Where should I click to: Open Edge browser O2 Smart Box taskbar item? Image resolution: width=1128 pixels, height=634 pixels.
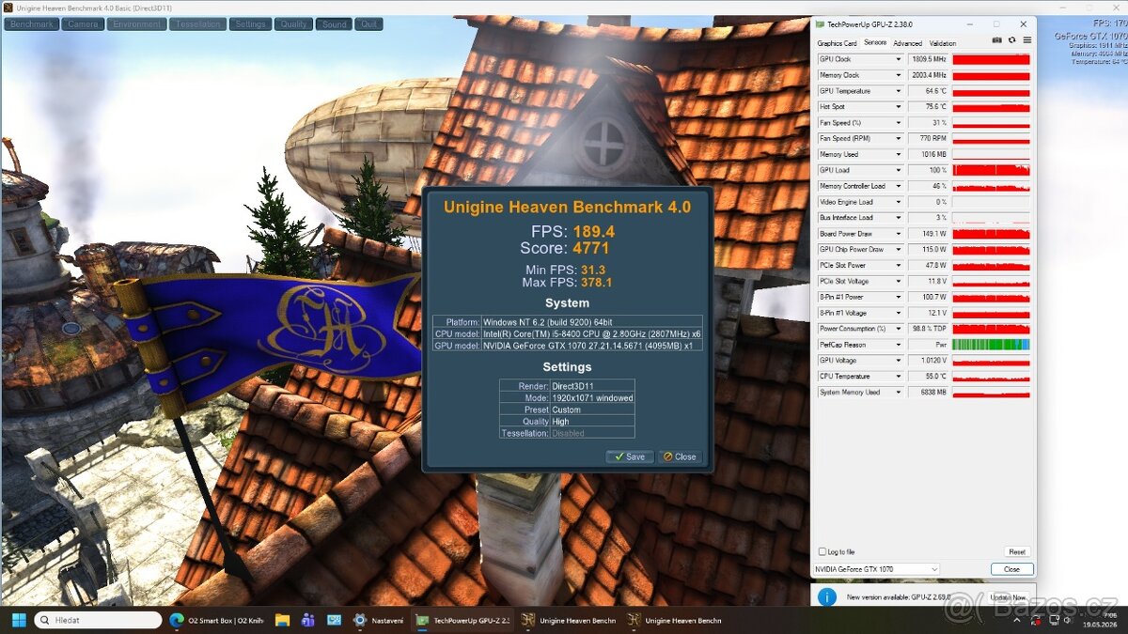(217, 620)
